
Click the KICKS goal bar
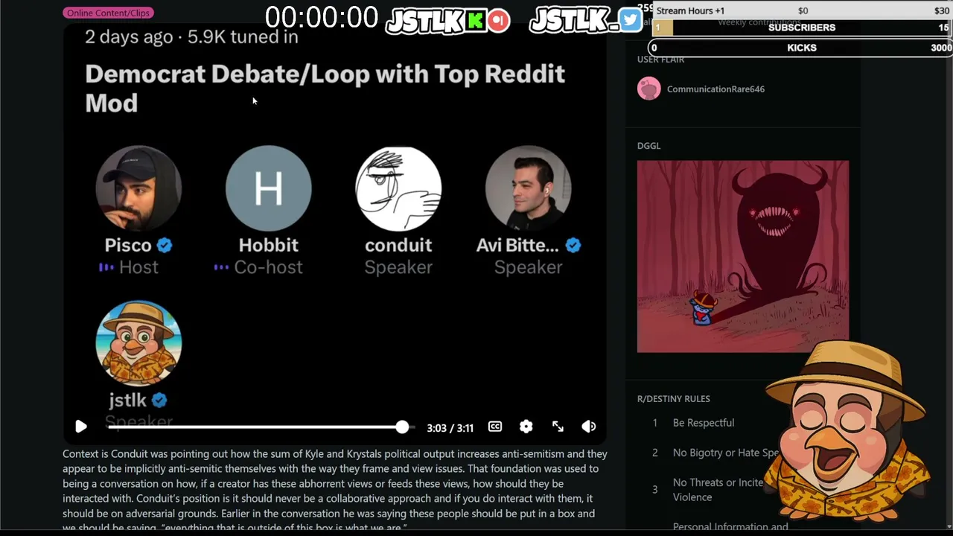point(802,48)
